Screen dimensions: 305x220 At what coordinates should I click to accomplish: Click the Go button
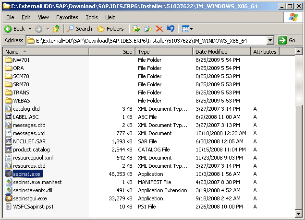click(x=287, y=40)
